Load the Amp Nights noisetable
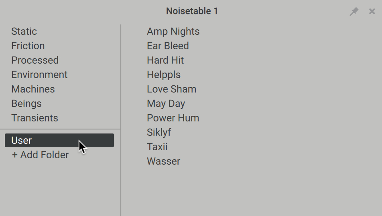Image resolution: width=382 pixels, height=216 pixels. pos(173,31)
